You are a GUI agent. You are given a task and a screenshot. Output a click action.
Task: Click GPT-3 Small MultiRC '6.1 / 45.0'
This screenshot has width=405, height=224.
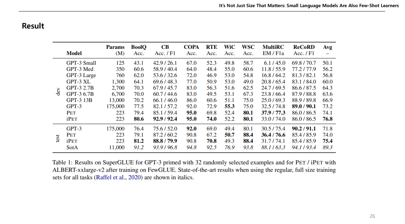pos(275,63)
